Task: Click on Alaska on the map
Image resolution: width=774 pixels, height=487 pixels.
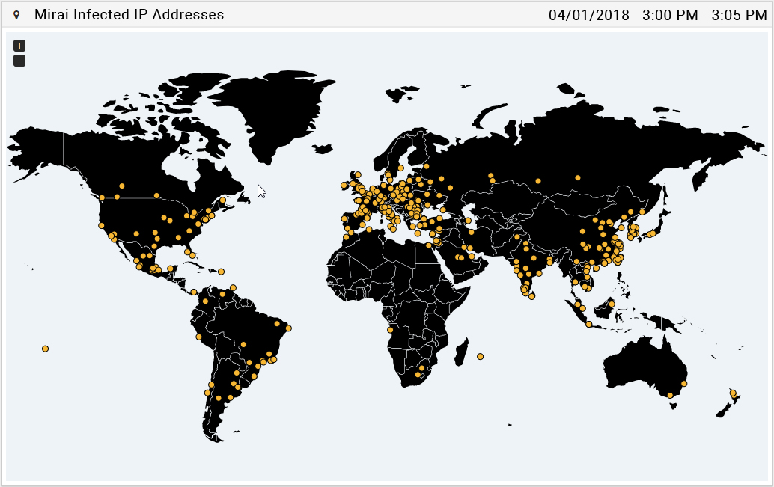Action: click(x=37, y=150)
